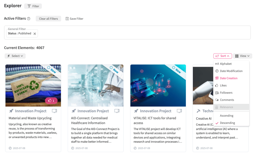
Task: Select Descending sort order
Action: (x=227, y=123)
